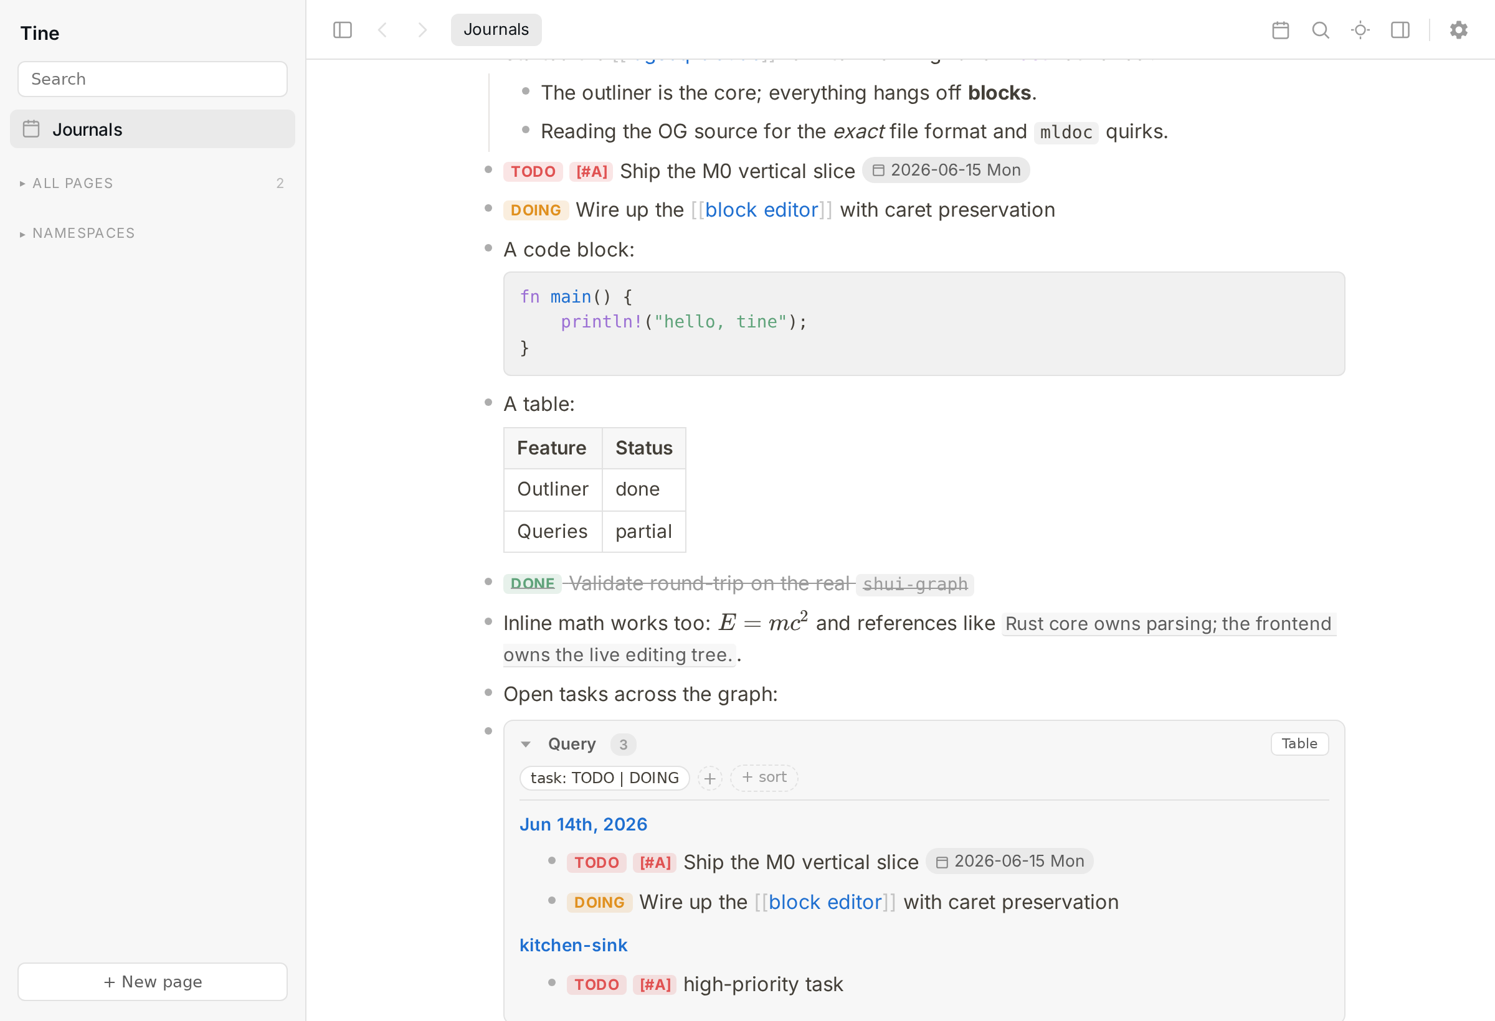The height and width of the screenshot is (1021, 1495).
Task: Toggle TODO marker in Jun 14th query result
Action: [596, 863]
